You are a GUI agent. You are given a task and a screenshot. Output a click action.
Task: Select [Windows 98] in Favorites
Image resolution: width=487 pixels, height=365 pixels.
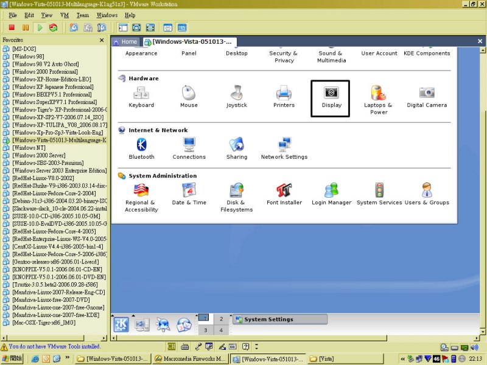click(28, 57)
